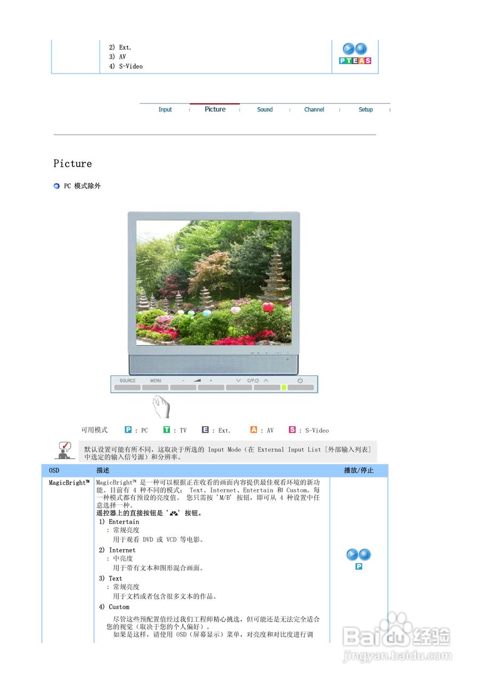
Task: Click the pink S icon labeled S-Video
Action: [292, 430]
